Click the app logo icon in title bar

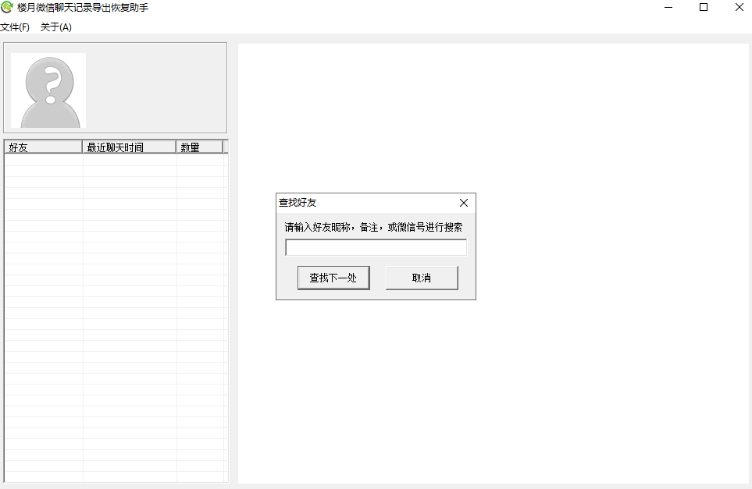7,8
